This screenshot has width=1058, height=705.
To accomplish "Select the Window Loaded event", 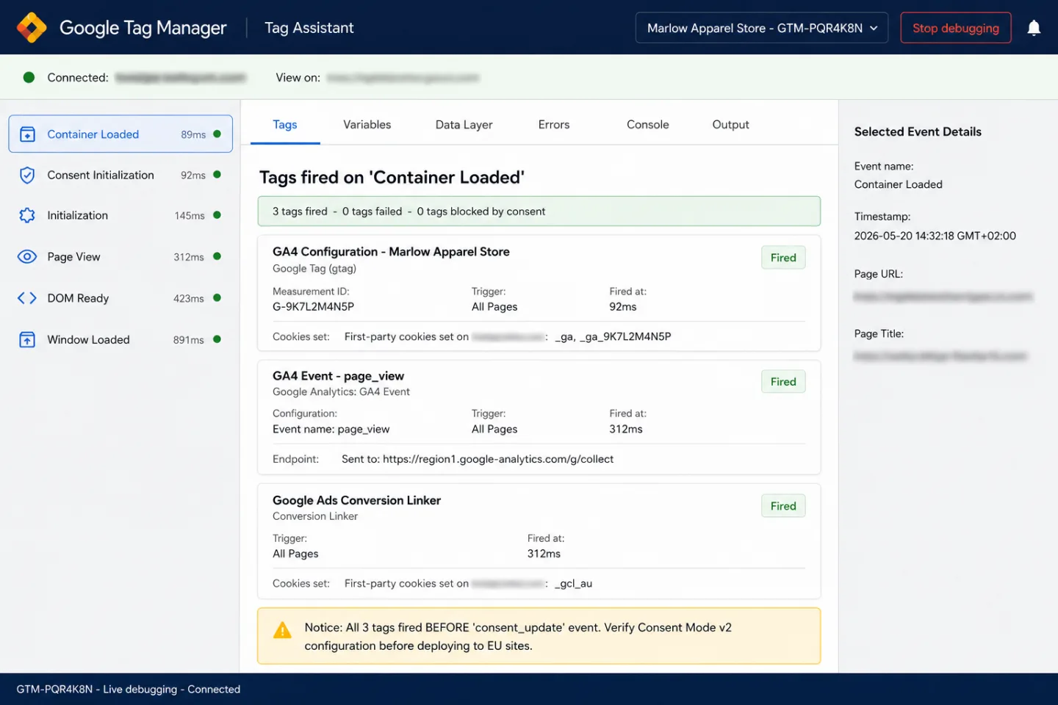I will [120, 339].
